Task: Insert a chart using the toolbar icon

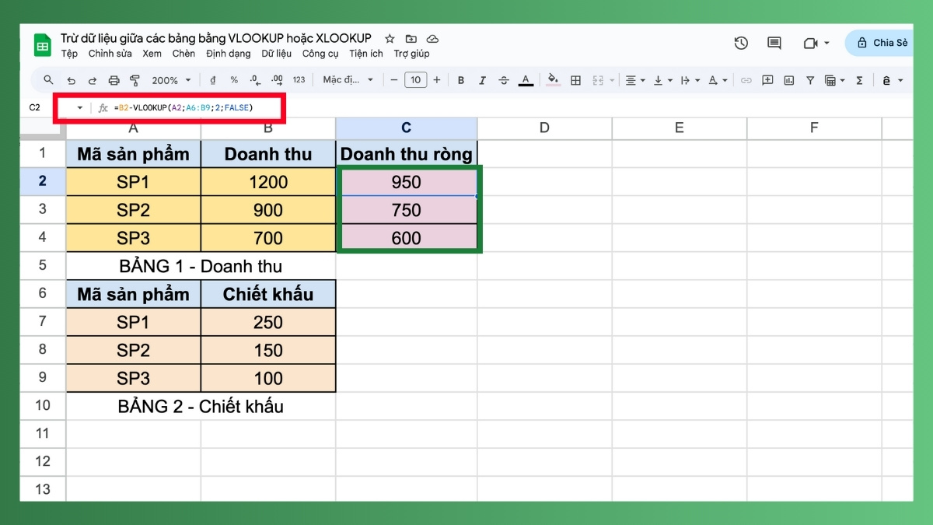Action: point(788,80)
